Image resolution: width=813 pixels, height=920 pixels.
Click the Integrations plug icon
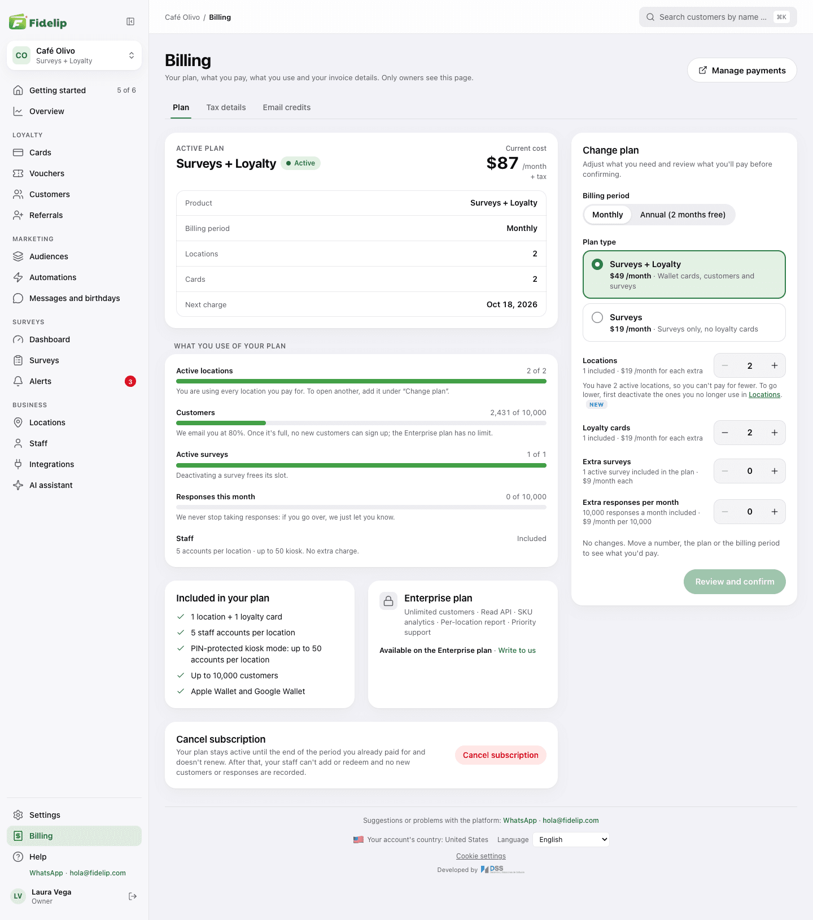[x=18, y=464]
